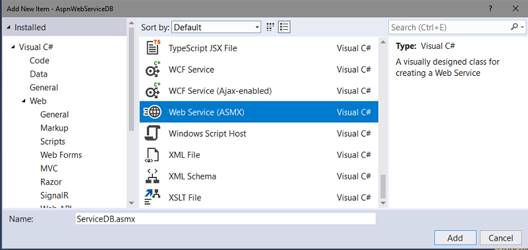Open the search options dropdown arrow

(x=523, y=27)
